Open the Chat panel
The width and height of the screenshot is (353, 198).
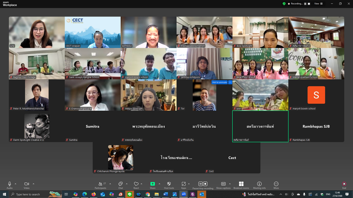click(x=120, y=185)
